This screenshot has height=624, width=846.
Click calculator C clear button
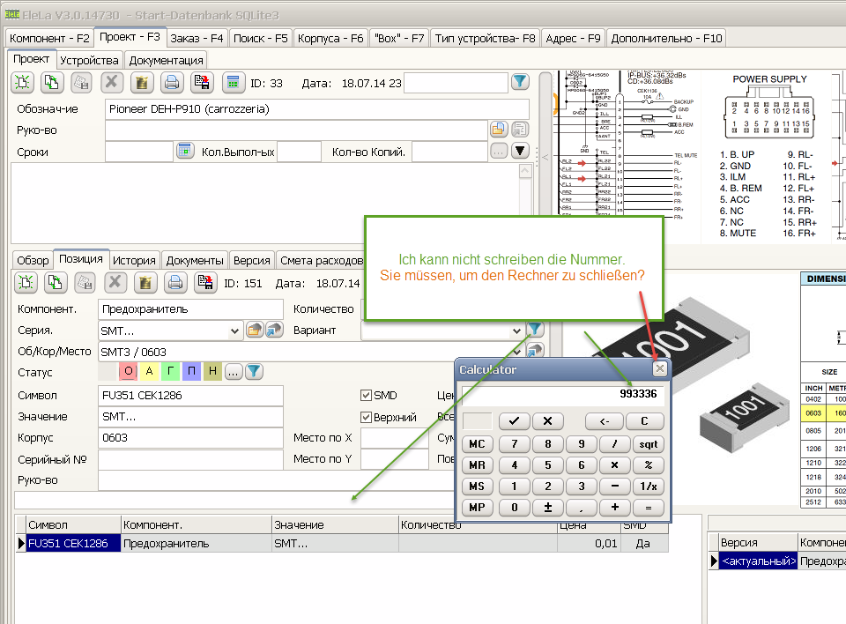click(x=644, y=421)
